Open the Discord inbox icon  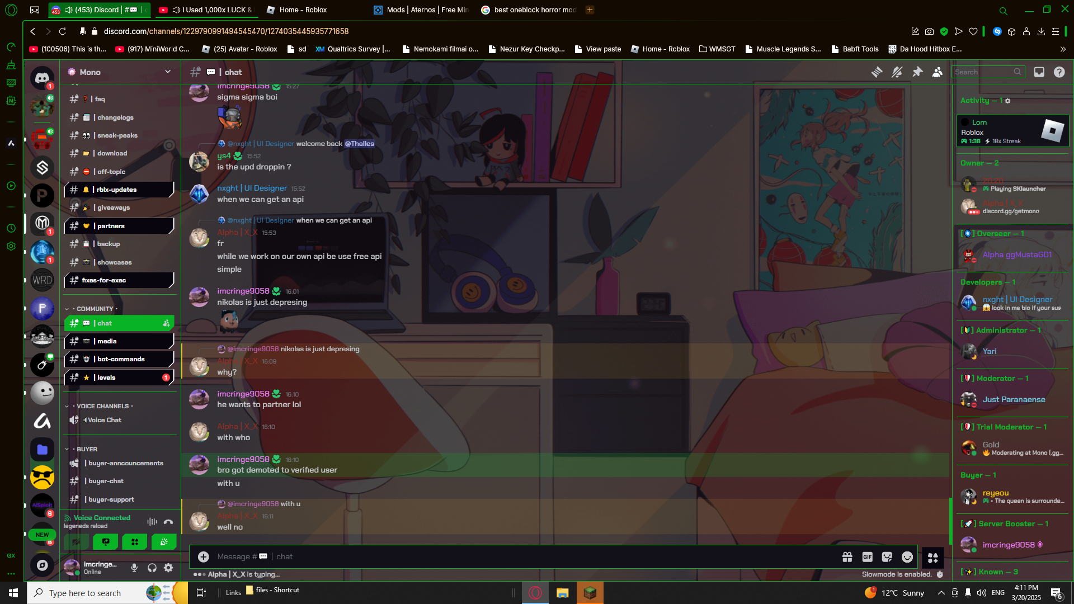1039,72
